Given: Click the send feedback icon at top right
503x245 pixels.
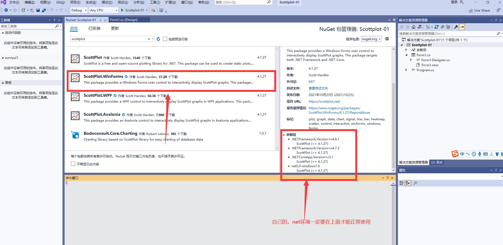Looking at the screenshot, I should [498, 10].
